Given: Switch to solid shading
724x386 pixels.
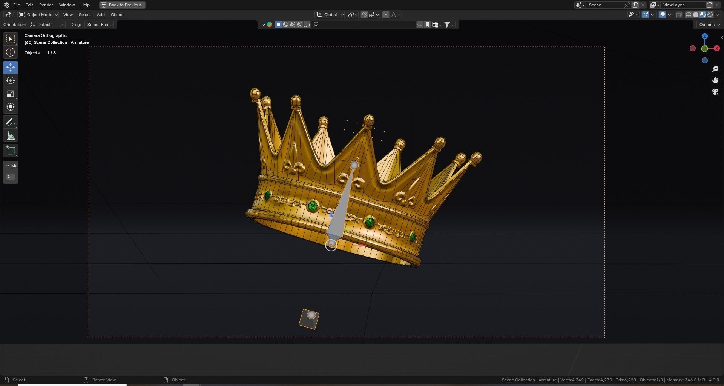Looking at the screenshot, I should click(x=696, y=15).
